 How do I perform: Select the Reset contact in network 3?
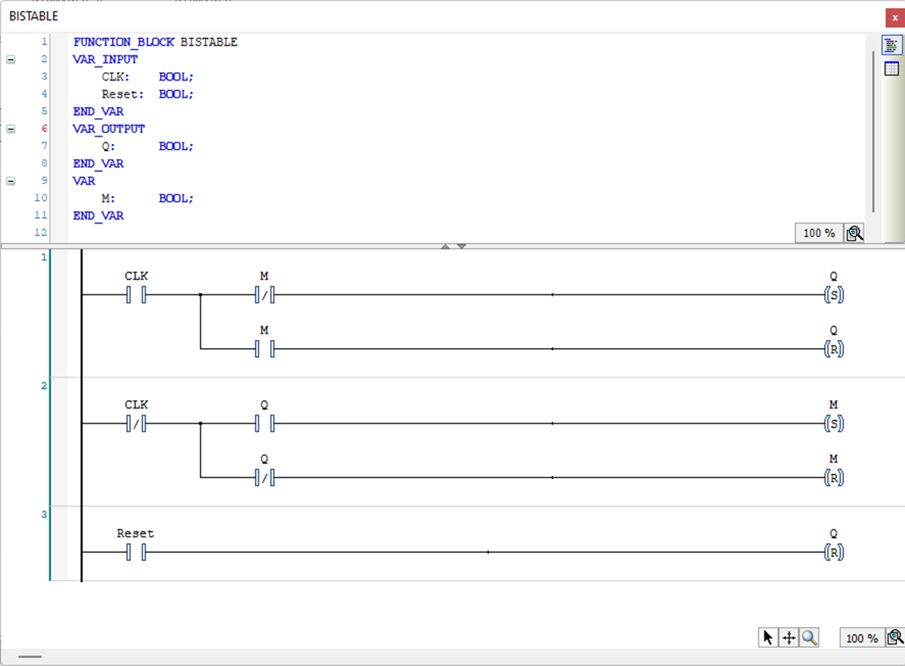coord(136,552)
